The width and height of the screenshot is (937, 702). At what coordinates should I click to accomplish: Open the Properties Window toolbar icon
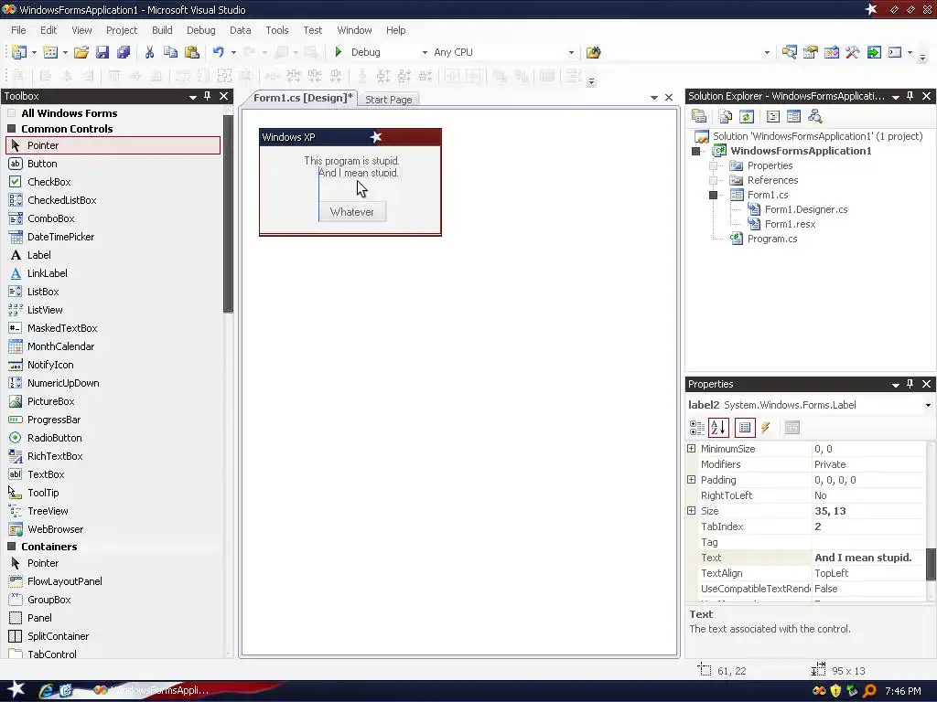811,52
